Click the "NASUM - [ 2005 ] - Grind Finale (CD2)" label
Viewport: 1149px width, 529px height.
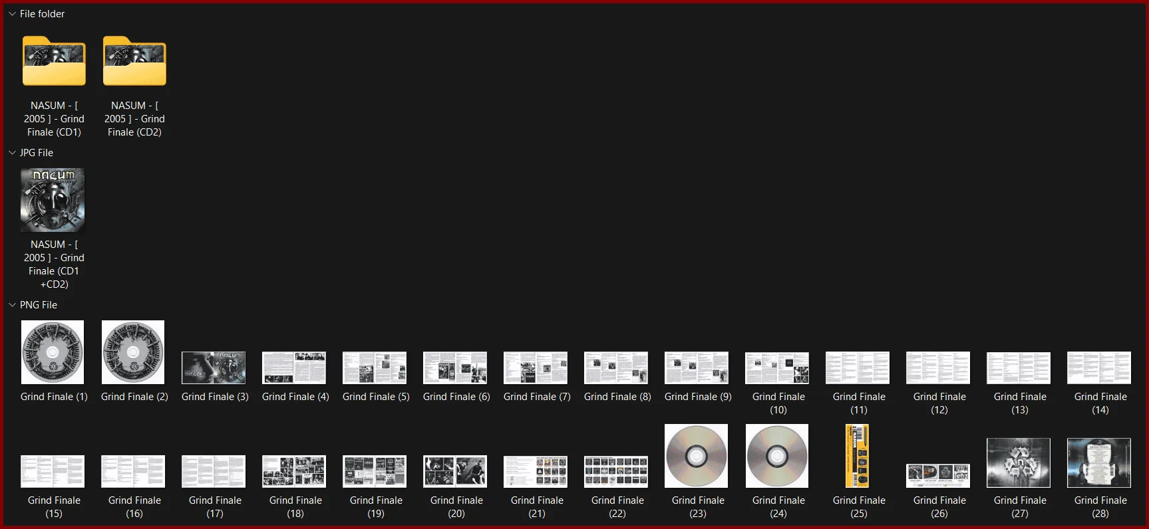click(x=134, y=119)
